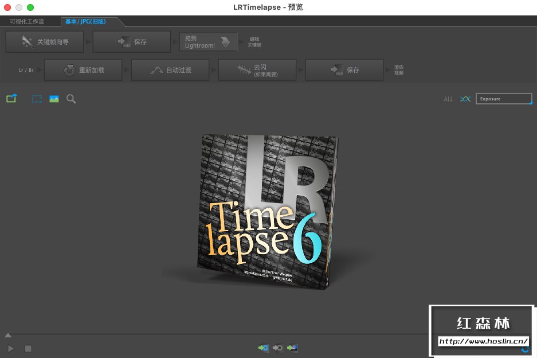Click the 去闪 (如果需要) deflicker button
The height and width of the screenshot is (358, 537).
tap(257, 70)
